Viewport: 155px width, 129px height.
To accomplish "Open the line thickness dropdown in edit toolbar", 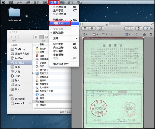I will click(104, 34).
